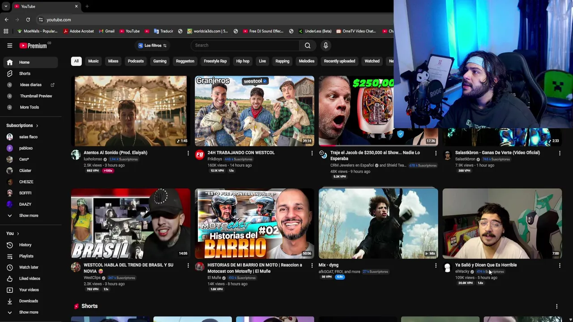Open Watch later in the sidebar
The width and height of the screenshot is (573, 322).
tap(30, 267)
